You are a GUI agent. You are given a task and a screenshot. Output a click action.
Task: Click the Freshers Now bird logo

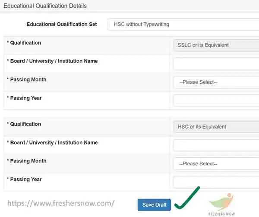(x=222, y=202)
